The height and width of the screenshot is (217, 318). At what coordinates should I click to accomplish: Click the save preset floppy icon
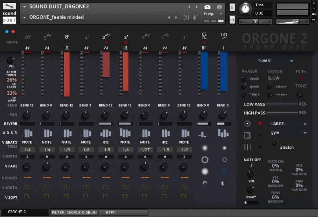(x=186, y=17)
